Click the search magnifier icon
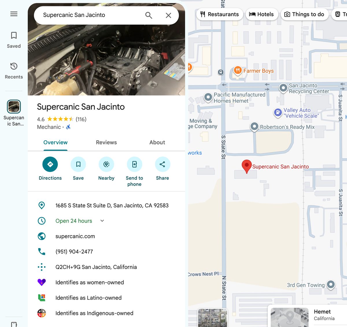Image resolution: width=347 pixels, height=327 pixels. [x=149, y=15]
